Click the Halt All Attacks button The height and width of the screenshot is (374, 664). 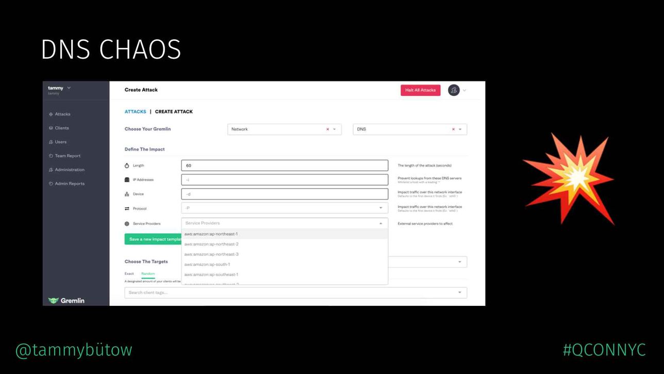click(x=421, y=90)
